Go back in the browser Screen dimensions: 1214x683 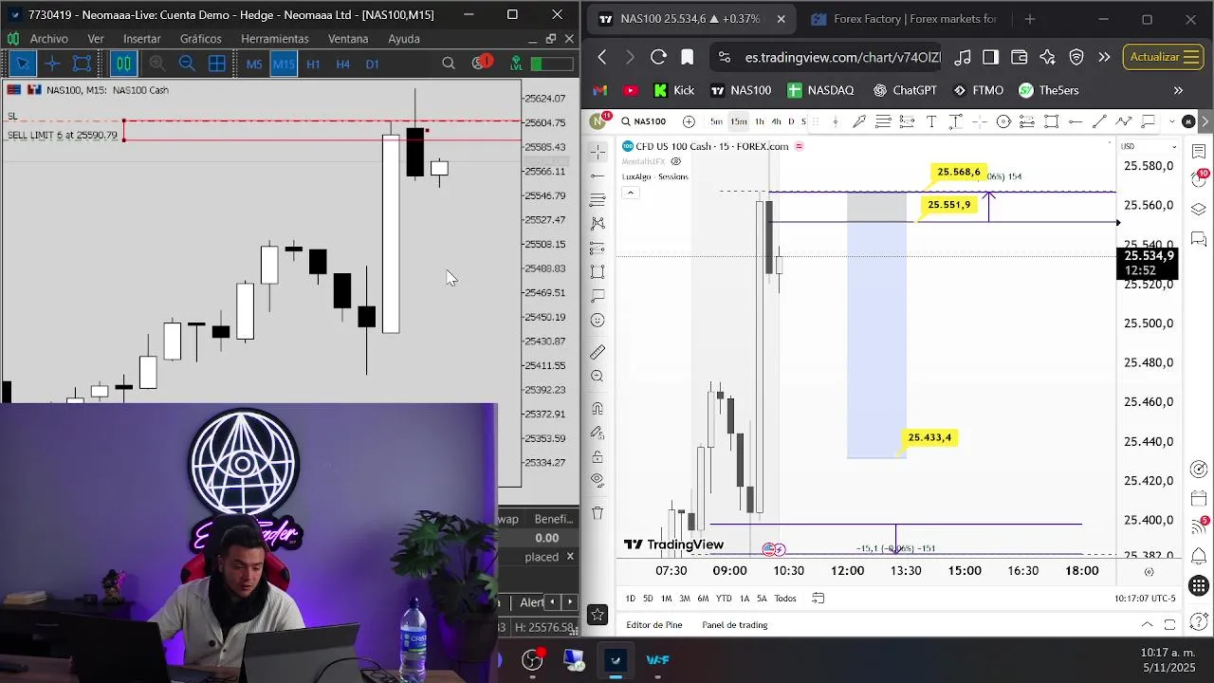click(x=601, y=57)
